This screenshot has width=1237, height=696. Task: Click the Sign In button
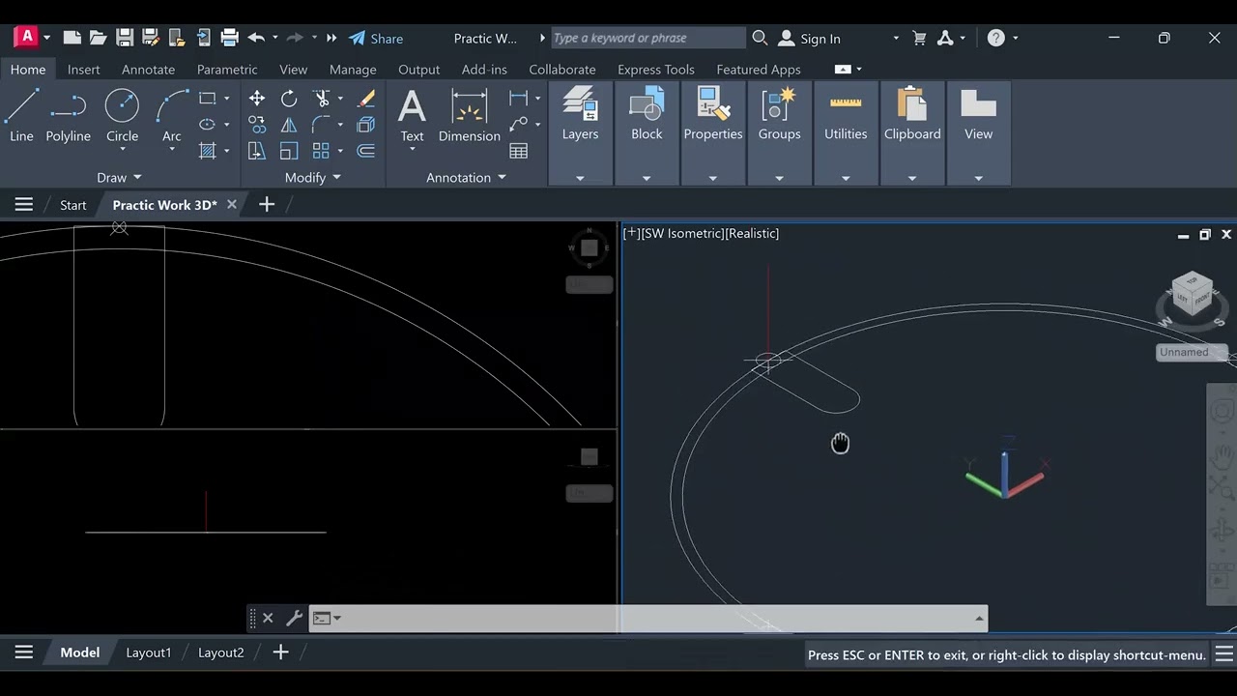coord(810,39)
